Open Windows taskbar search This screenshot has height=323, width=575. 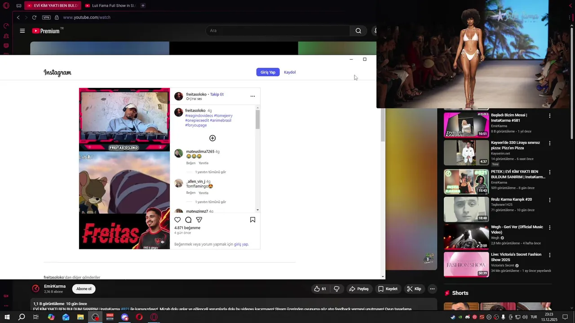click(22, 317)
